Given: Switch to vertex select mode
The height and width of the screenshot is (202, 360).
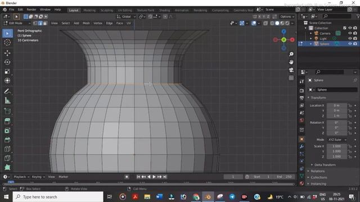Looking at the screenshot, I should pyautogui.click(x=35, y=23).
